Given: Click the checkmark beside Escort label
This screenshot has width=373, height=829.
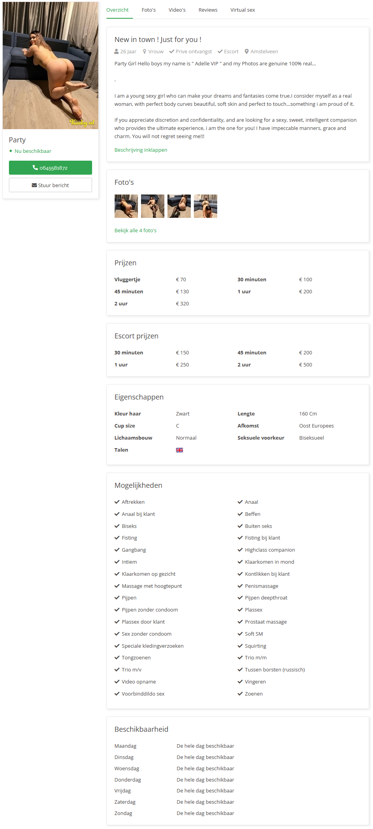Looking at the screenshot, I should (x=220, y=51).
